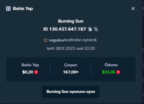The image size is (144, 104).
Task: Select the Burning Sun game title
Action: 71,21
